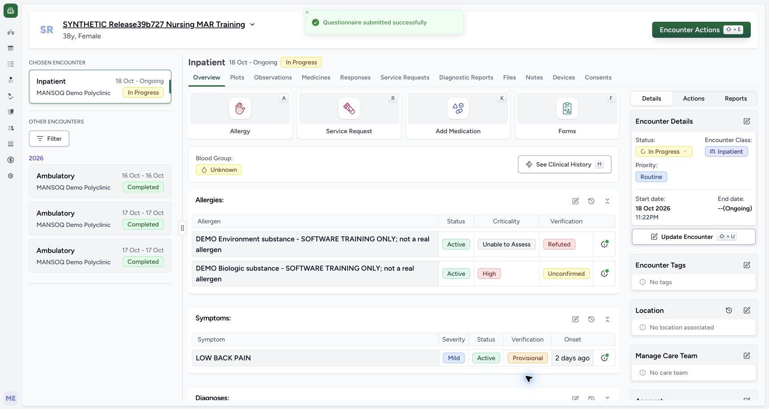Select the Reports tab in side panel

coord(736,99)
